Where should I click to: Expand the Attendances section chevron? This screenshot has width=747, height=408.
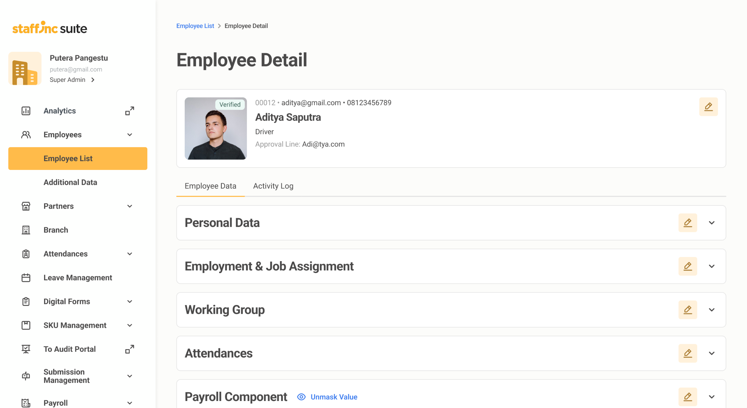click(712, 353)
